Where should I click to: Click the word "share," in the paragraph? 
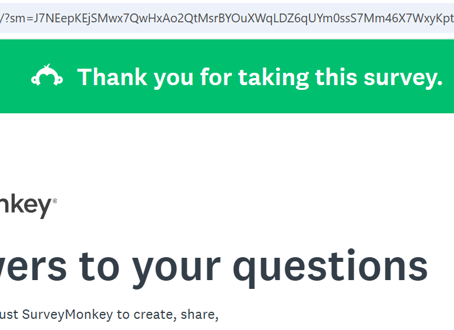(x=198, y=314)
